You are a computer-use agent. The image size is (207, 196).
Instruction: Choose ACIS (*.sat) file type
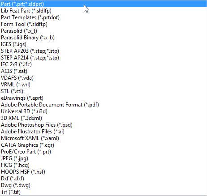pos(103,71)
